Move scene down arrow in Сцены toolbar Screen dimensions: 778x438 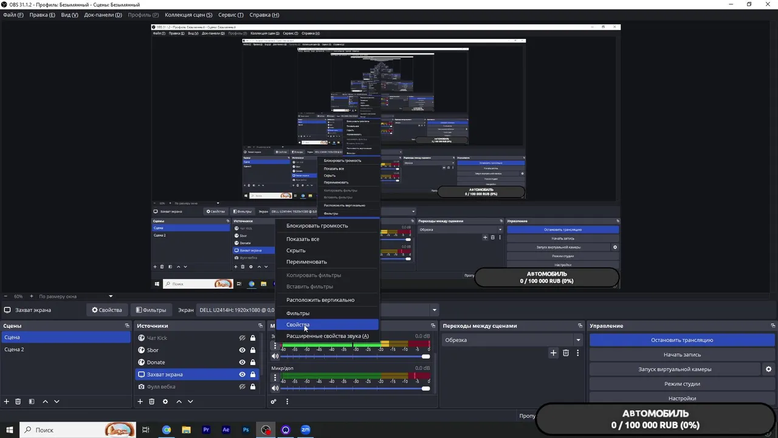pos(57,401)
